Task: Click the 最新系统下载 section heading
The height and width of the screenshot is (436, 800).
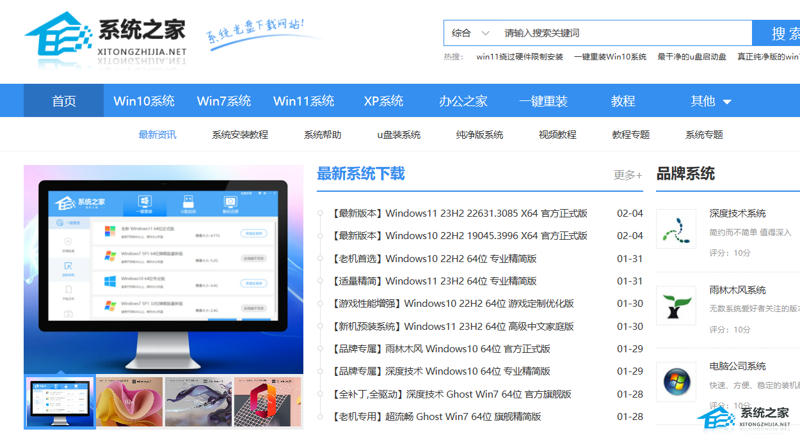Action: click(x=361, y=174)
